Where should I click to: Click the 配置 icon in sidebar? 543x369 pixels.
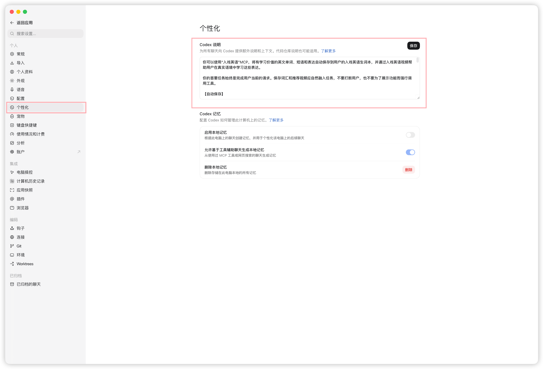(x=12, y=98)
